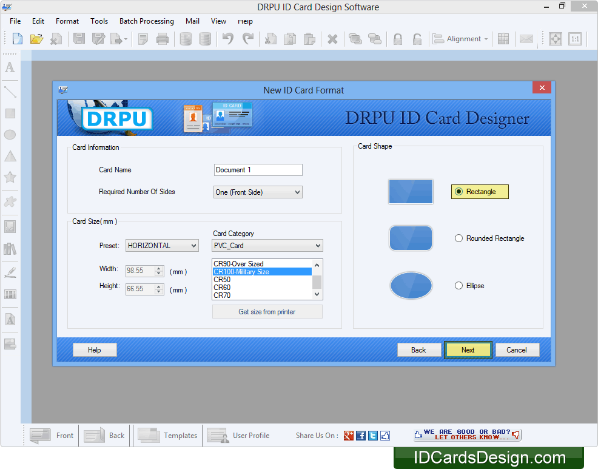Click the Delete X icon in toolbar
This screenshot has height=469, width=598.
(x=332, y=39)
